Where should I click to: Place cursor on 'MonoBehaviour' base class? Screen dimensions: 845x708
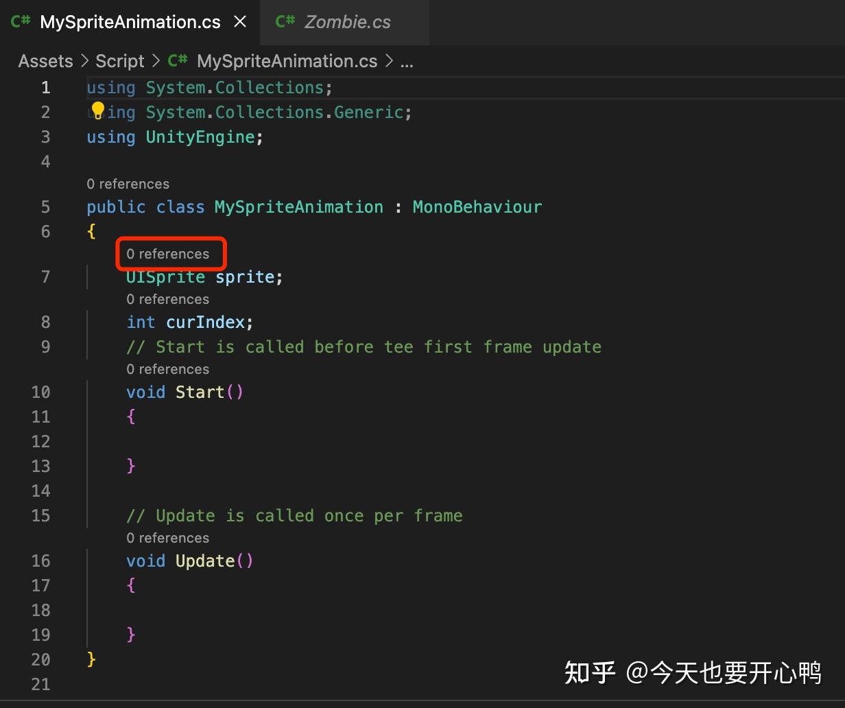click(477, 207)
